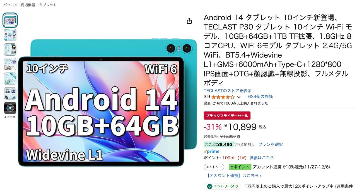Open the パソコン・周辺機器 breadcrumb link
357x191 pixels.
pos(19,5)
